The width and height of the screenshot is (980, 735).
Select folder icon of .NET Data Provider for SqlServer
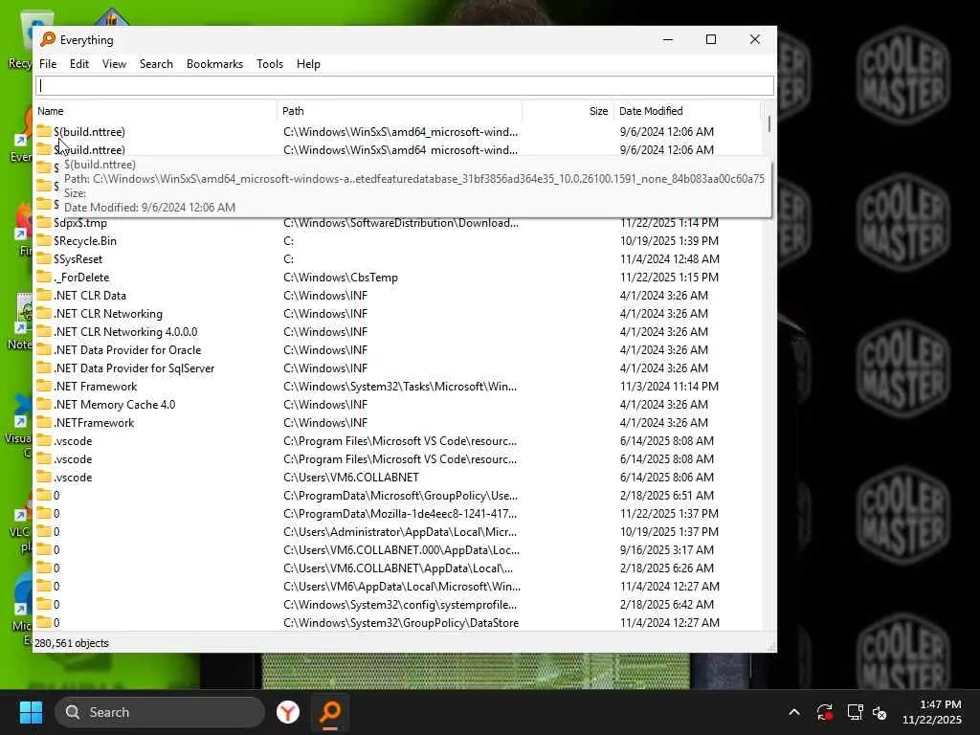[x=44, y=367]
